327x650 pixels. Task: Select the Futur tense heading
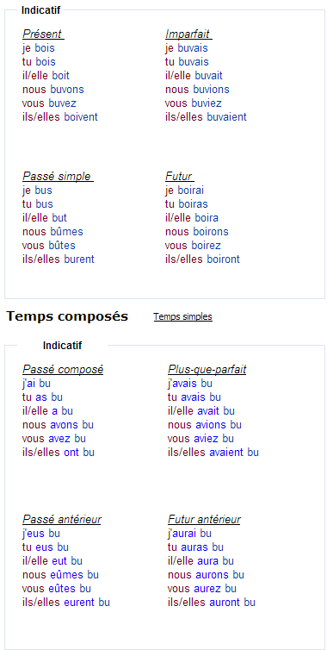(179, 177)
